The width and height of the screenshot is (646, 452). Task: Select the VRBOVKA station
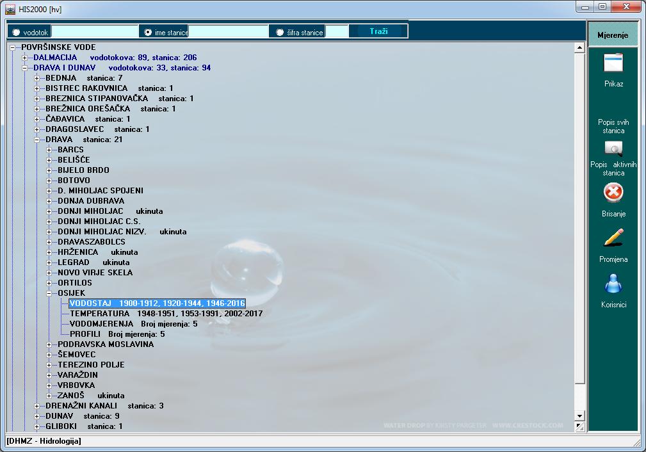coord(76,385)
